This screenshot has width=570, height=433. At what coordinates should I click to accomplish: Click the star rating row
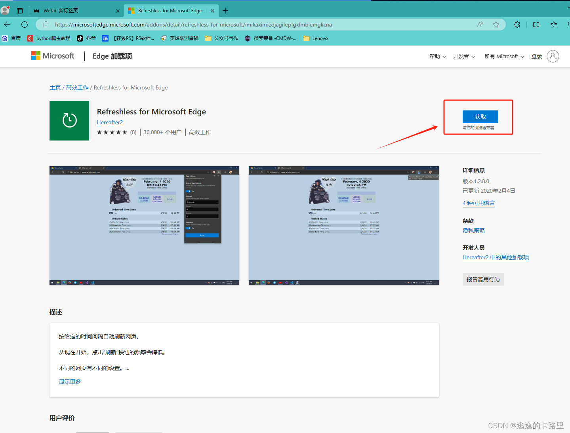[x=112, y=132]
